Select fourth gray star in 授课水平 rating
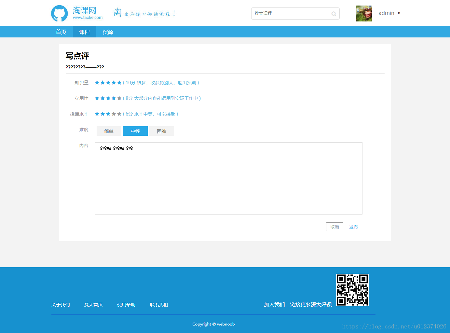450x333 pixels. click(x=114, y=114)
